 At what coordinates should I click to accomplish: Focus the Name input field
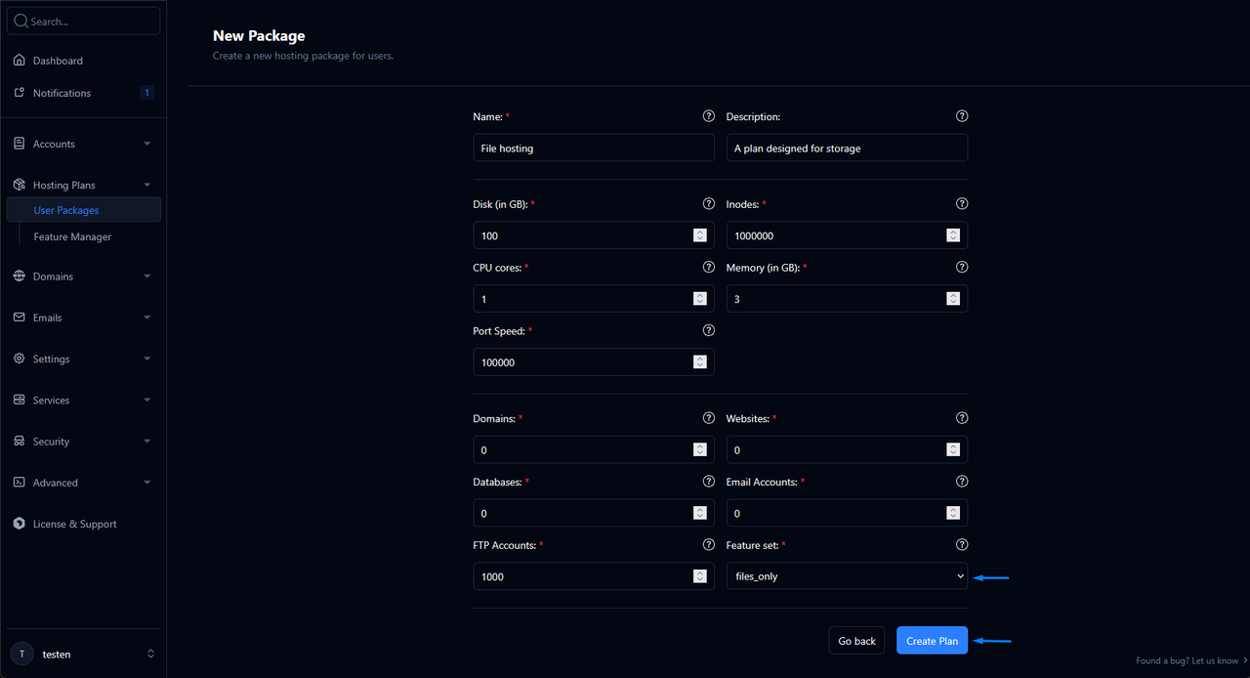594,148
